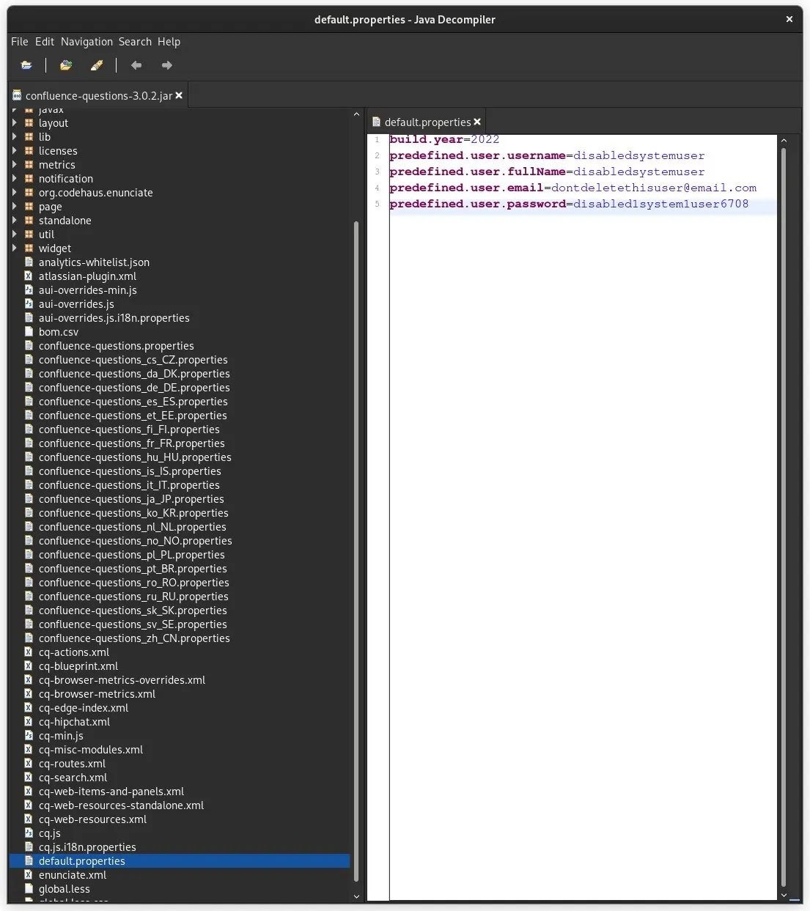This screenshot has width=810, height=911.
Task: Close the default.properties editor tab
Action: point(477,122)
